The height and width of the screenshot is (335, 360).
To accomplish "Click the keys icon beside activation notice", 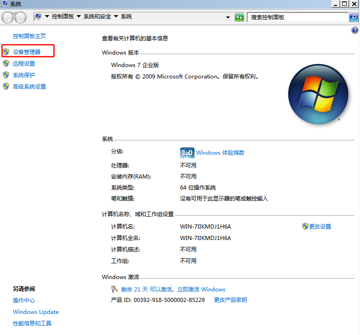I will tap(114, 289).
